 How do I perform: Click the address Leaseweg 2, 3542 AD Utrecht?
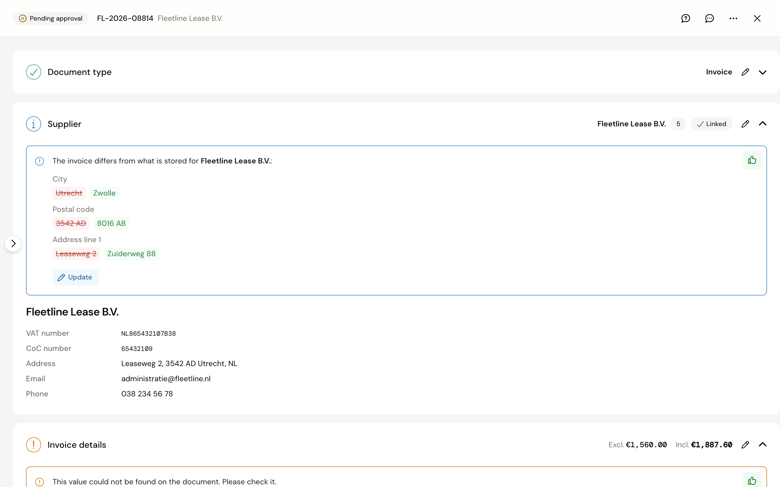coord(179,363)
